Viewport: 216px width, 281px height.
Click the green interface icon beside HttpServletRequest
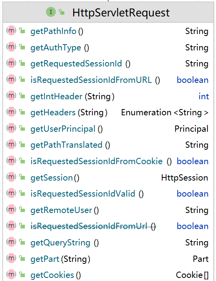tap(51, 12)
